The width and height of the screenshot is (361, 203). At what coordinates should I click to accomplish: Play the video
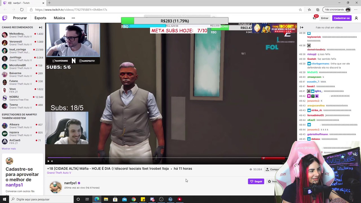(48, 161)
